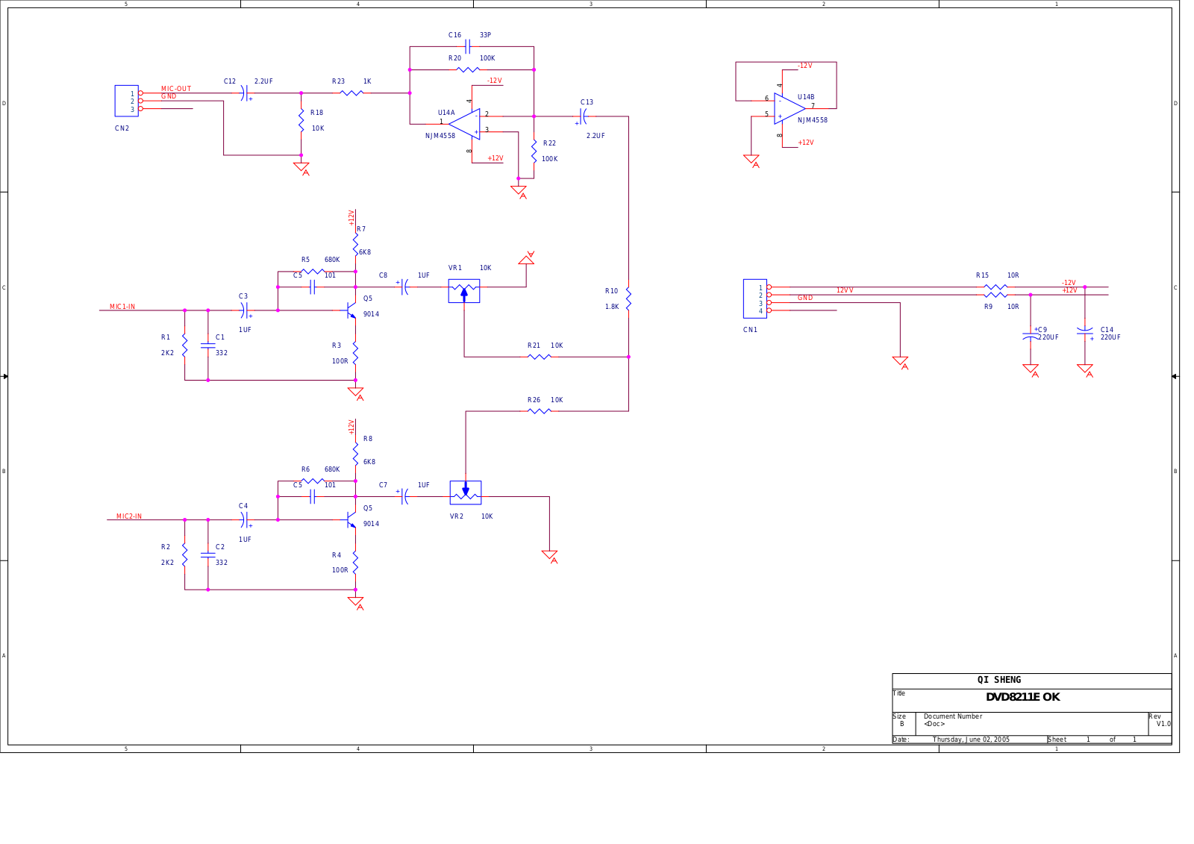Screen dimensions: 1194x844
Task: Select the R10 1.8K resistor symbol
Action: point(628,298)
